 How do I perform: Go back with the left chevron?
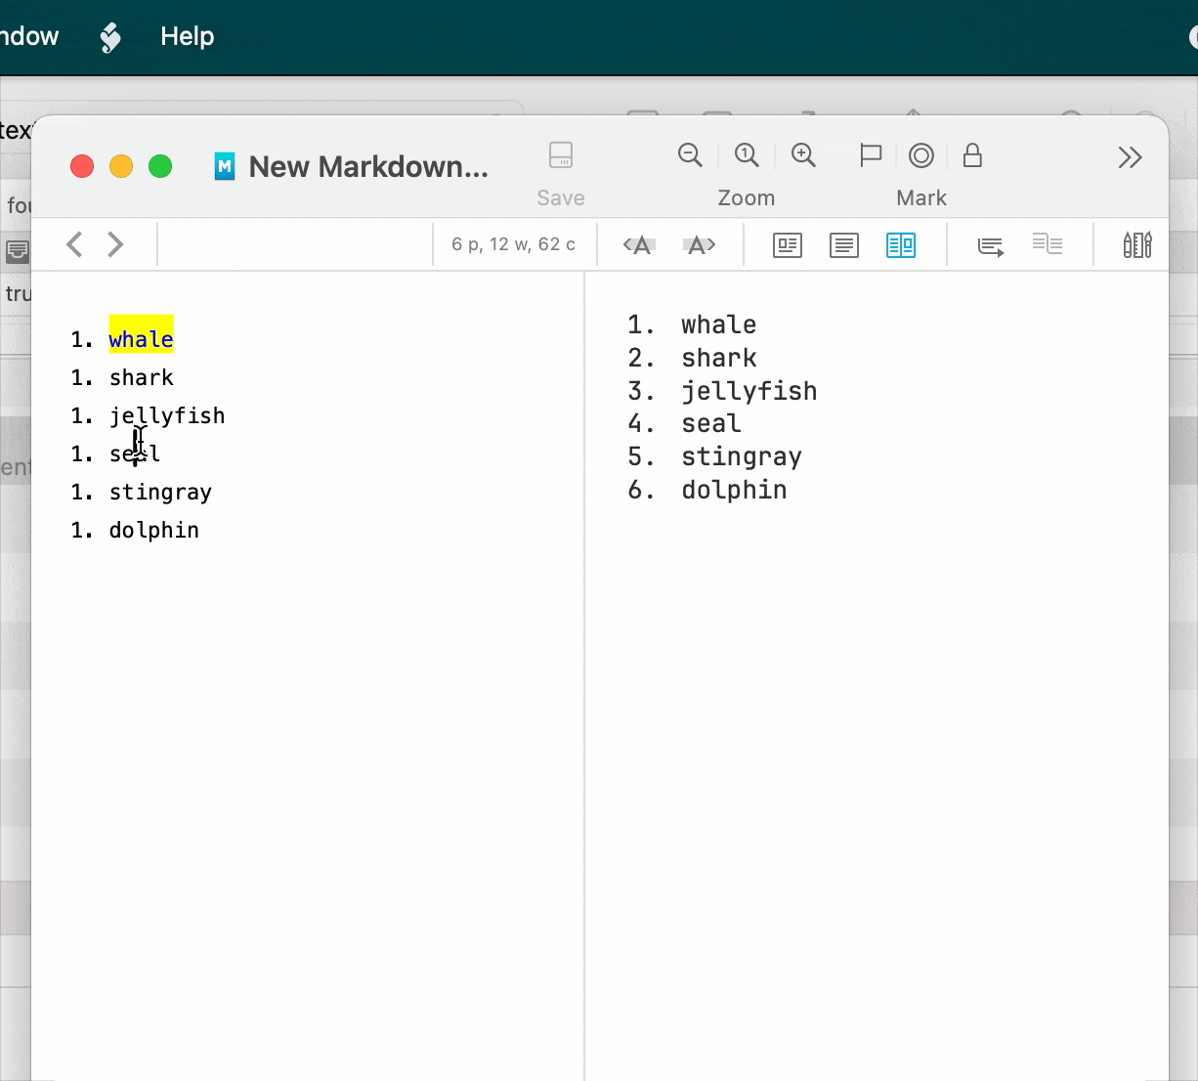coord(74,244)
